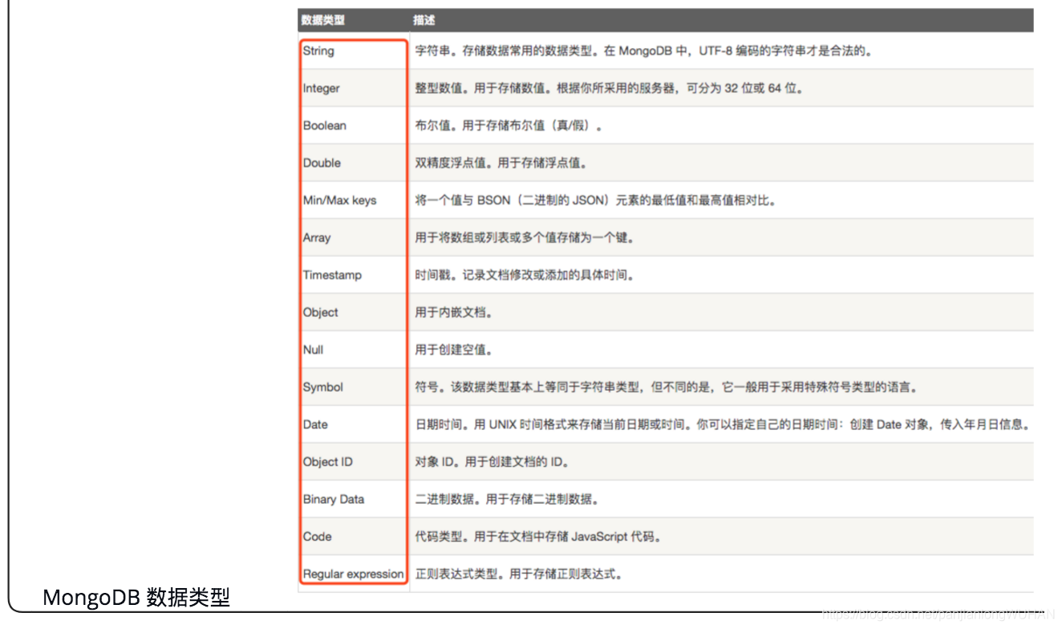The height and width of the screenshot is (629, 1062).
Task: Select the Array row label
Action: pos(317,237)
